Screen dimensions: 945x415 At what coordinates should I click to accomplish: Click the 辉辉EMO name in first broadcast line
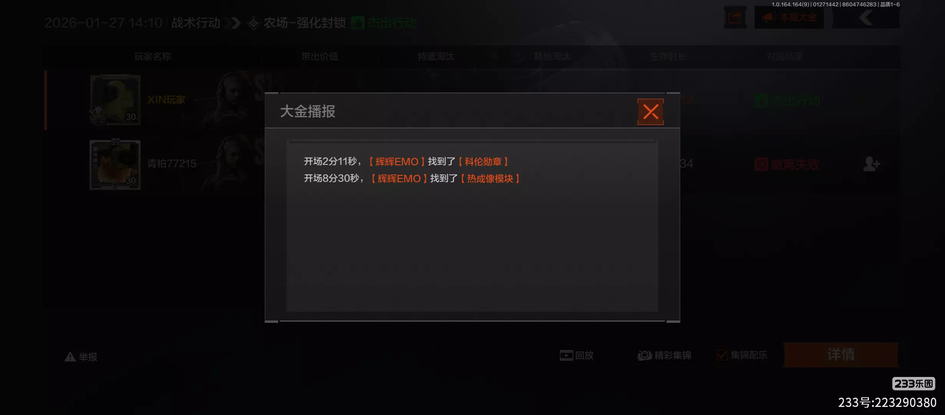(397, 161)
